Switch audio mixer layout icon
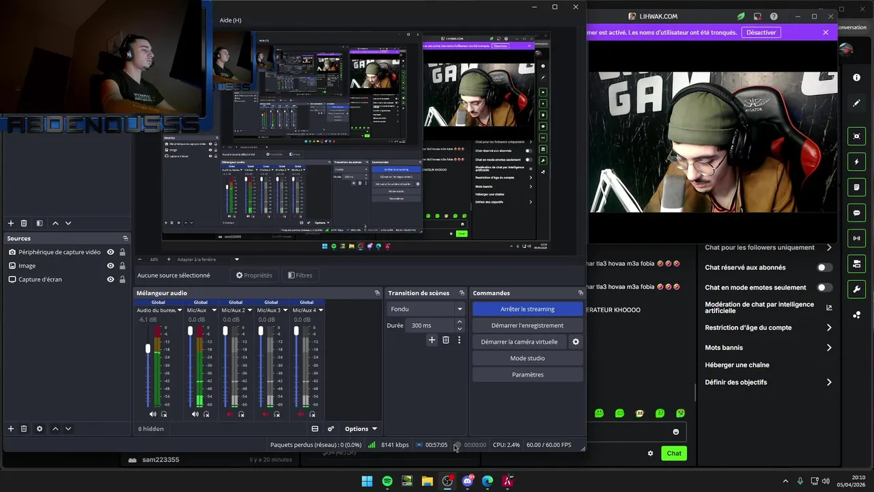Screen dimensions: 874x492 coord(315,428)
